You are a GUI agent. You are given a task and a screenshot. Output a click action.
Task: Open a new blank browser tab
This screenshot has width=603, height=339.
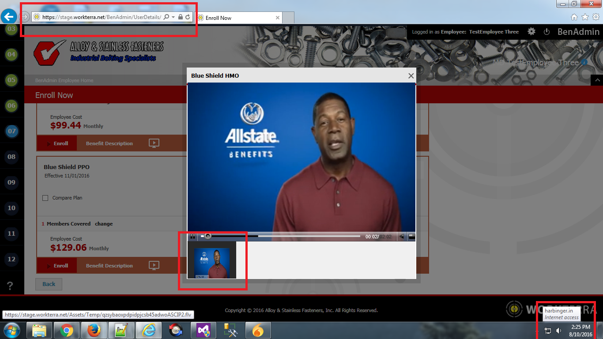tap(288, 18)
